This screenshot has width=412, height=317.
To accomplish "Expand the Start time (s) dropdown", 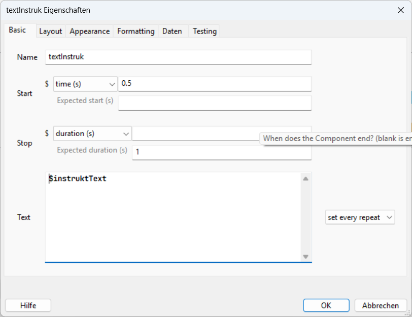I will click(x=85, y=84).
